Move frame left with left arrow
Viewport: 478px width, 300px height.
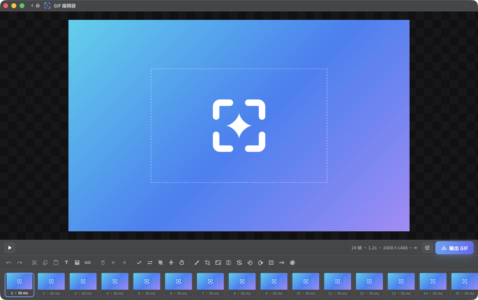click(114, 263)
